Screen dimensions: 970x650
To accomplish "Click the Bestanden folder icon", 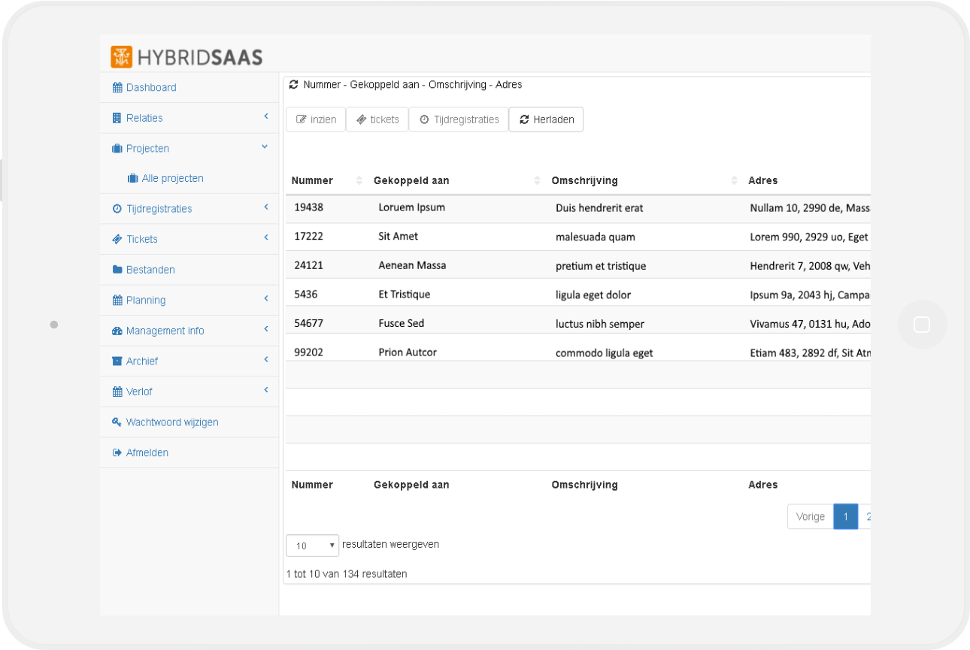I will click(117, 270).
